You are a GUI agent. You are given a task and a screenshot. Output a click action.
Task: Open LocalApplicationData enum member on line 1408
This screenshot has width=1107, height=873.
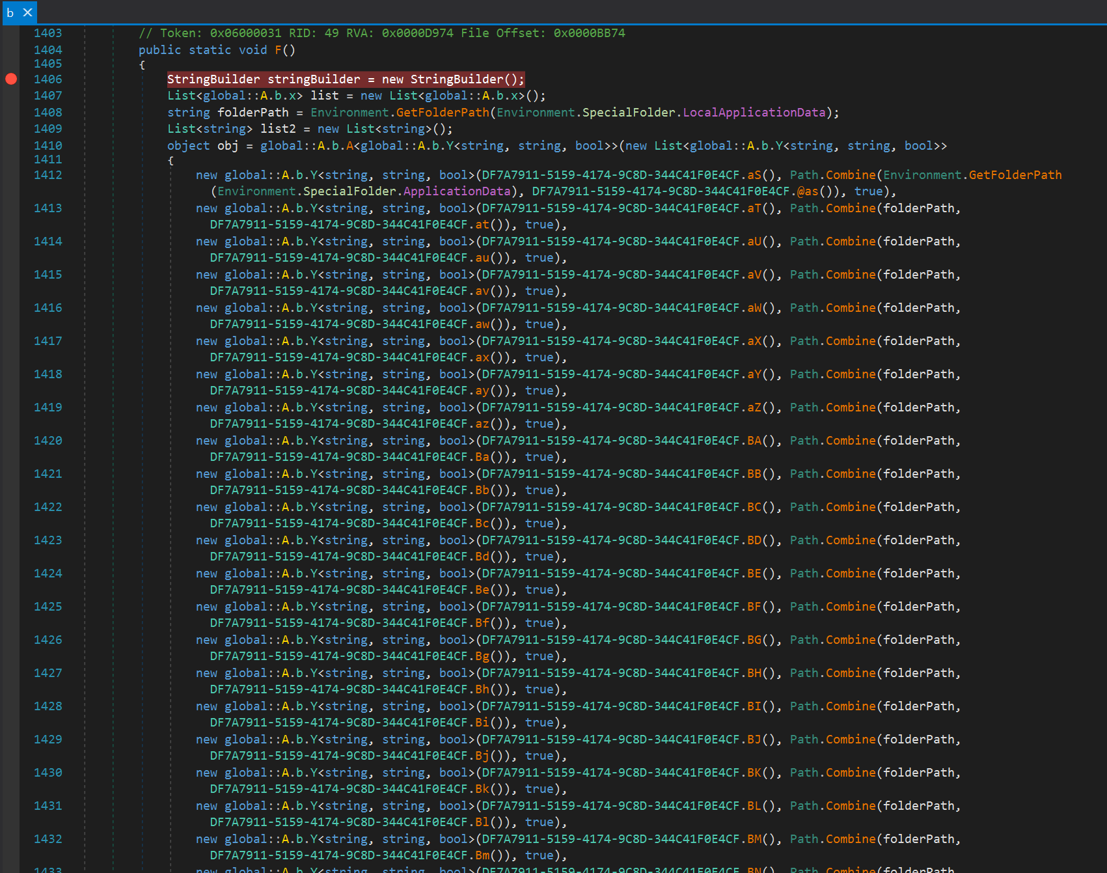tap(754, 113)
